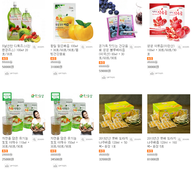Zoom the S날씬한 디톡쥬스 product image
The height and width of the screenshot is (170, 192).
pyautogui.click(x=38, y=47)
